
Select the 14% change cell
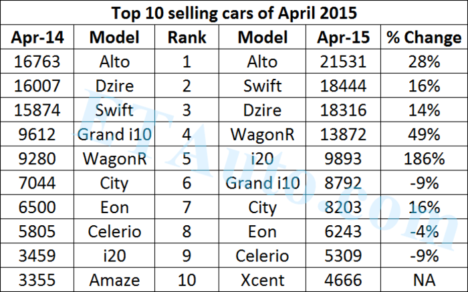click(x=423, y=111)
